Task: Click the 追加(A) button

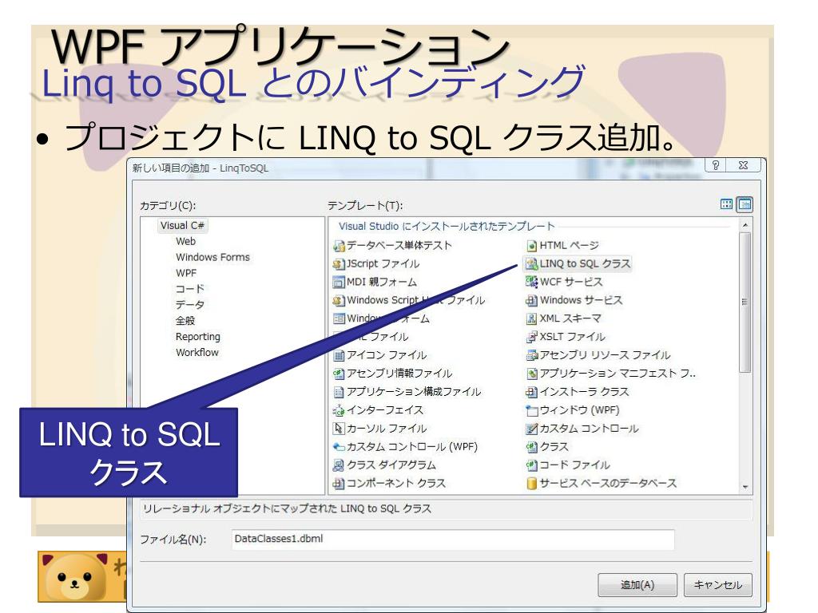Action: (x=637, y=585)
